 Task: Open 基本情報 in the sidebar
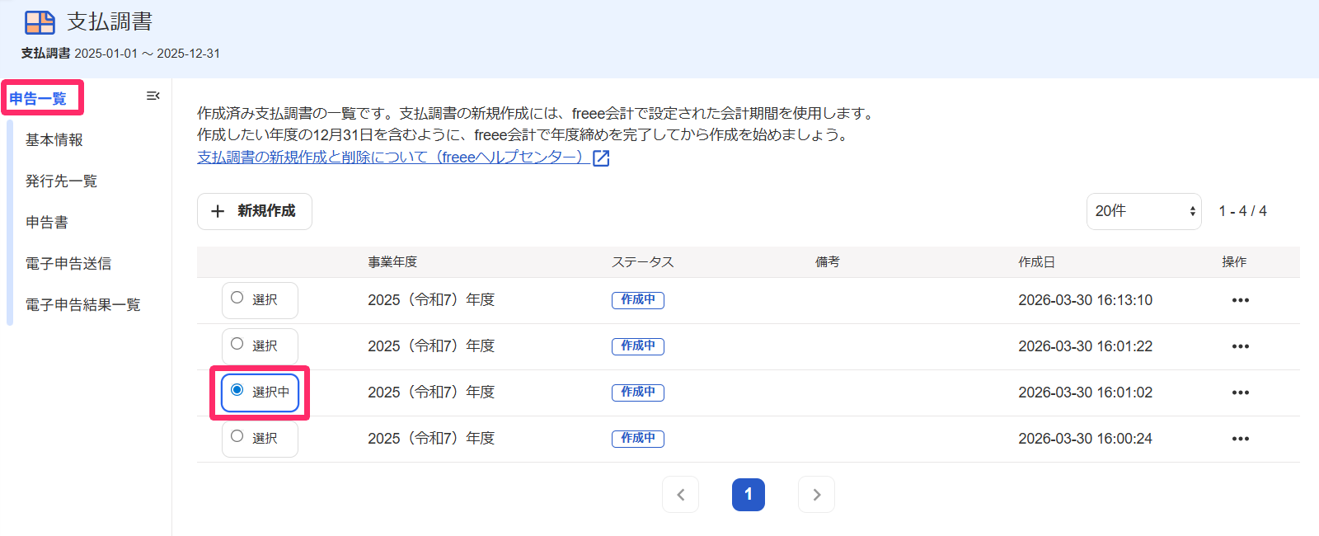pos(54,140)
